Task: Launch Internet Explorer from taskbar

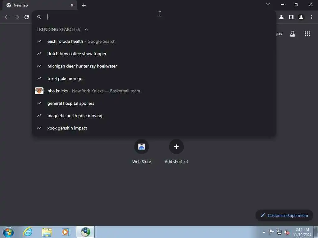Action: (x=28, y=232)
